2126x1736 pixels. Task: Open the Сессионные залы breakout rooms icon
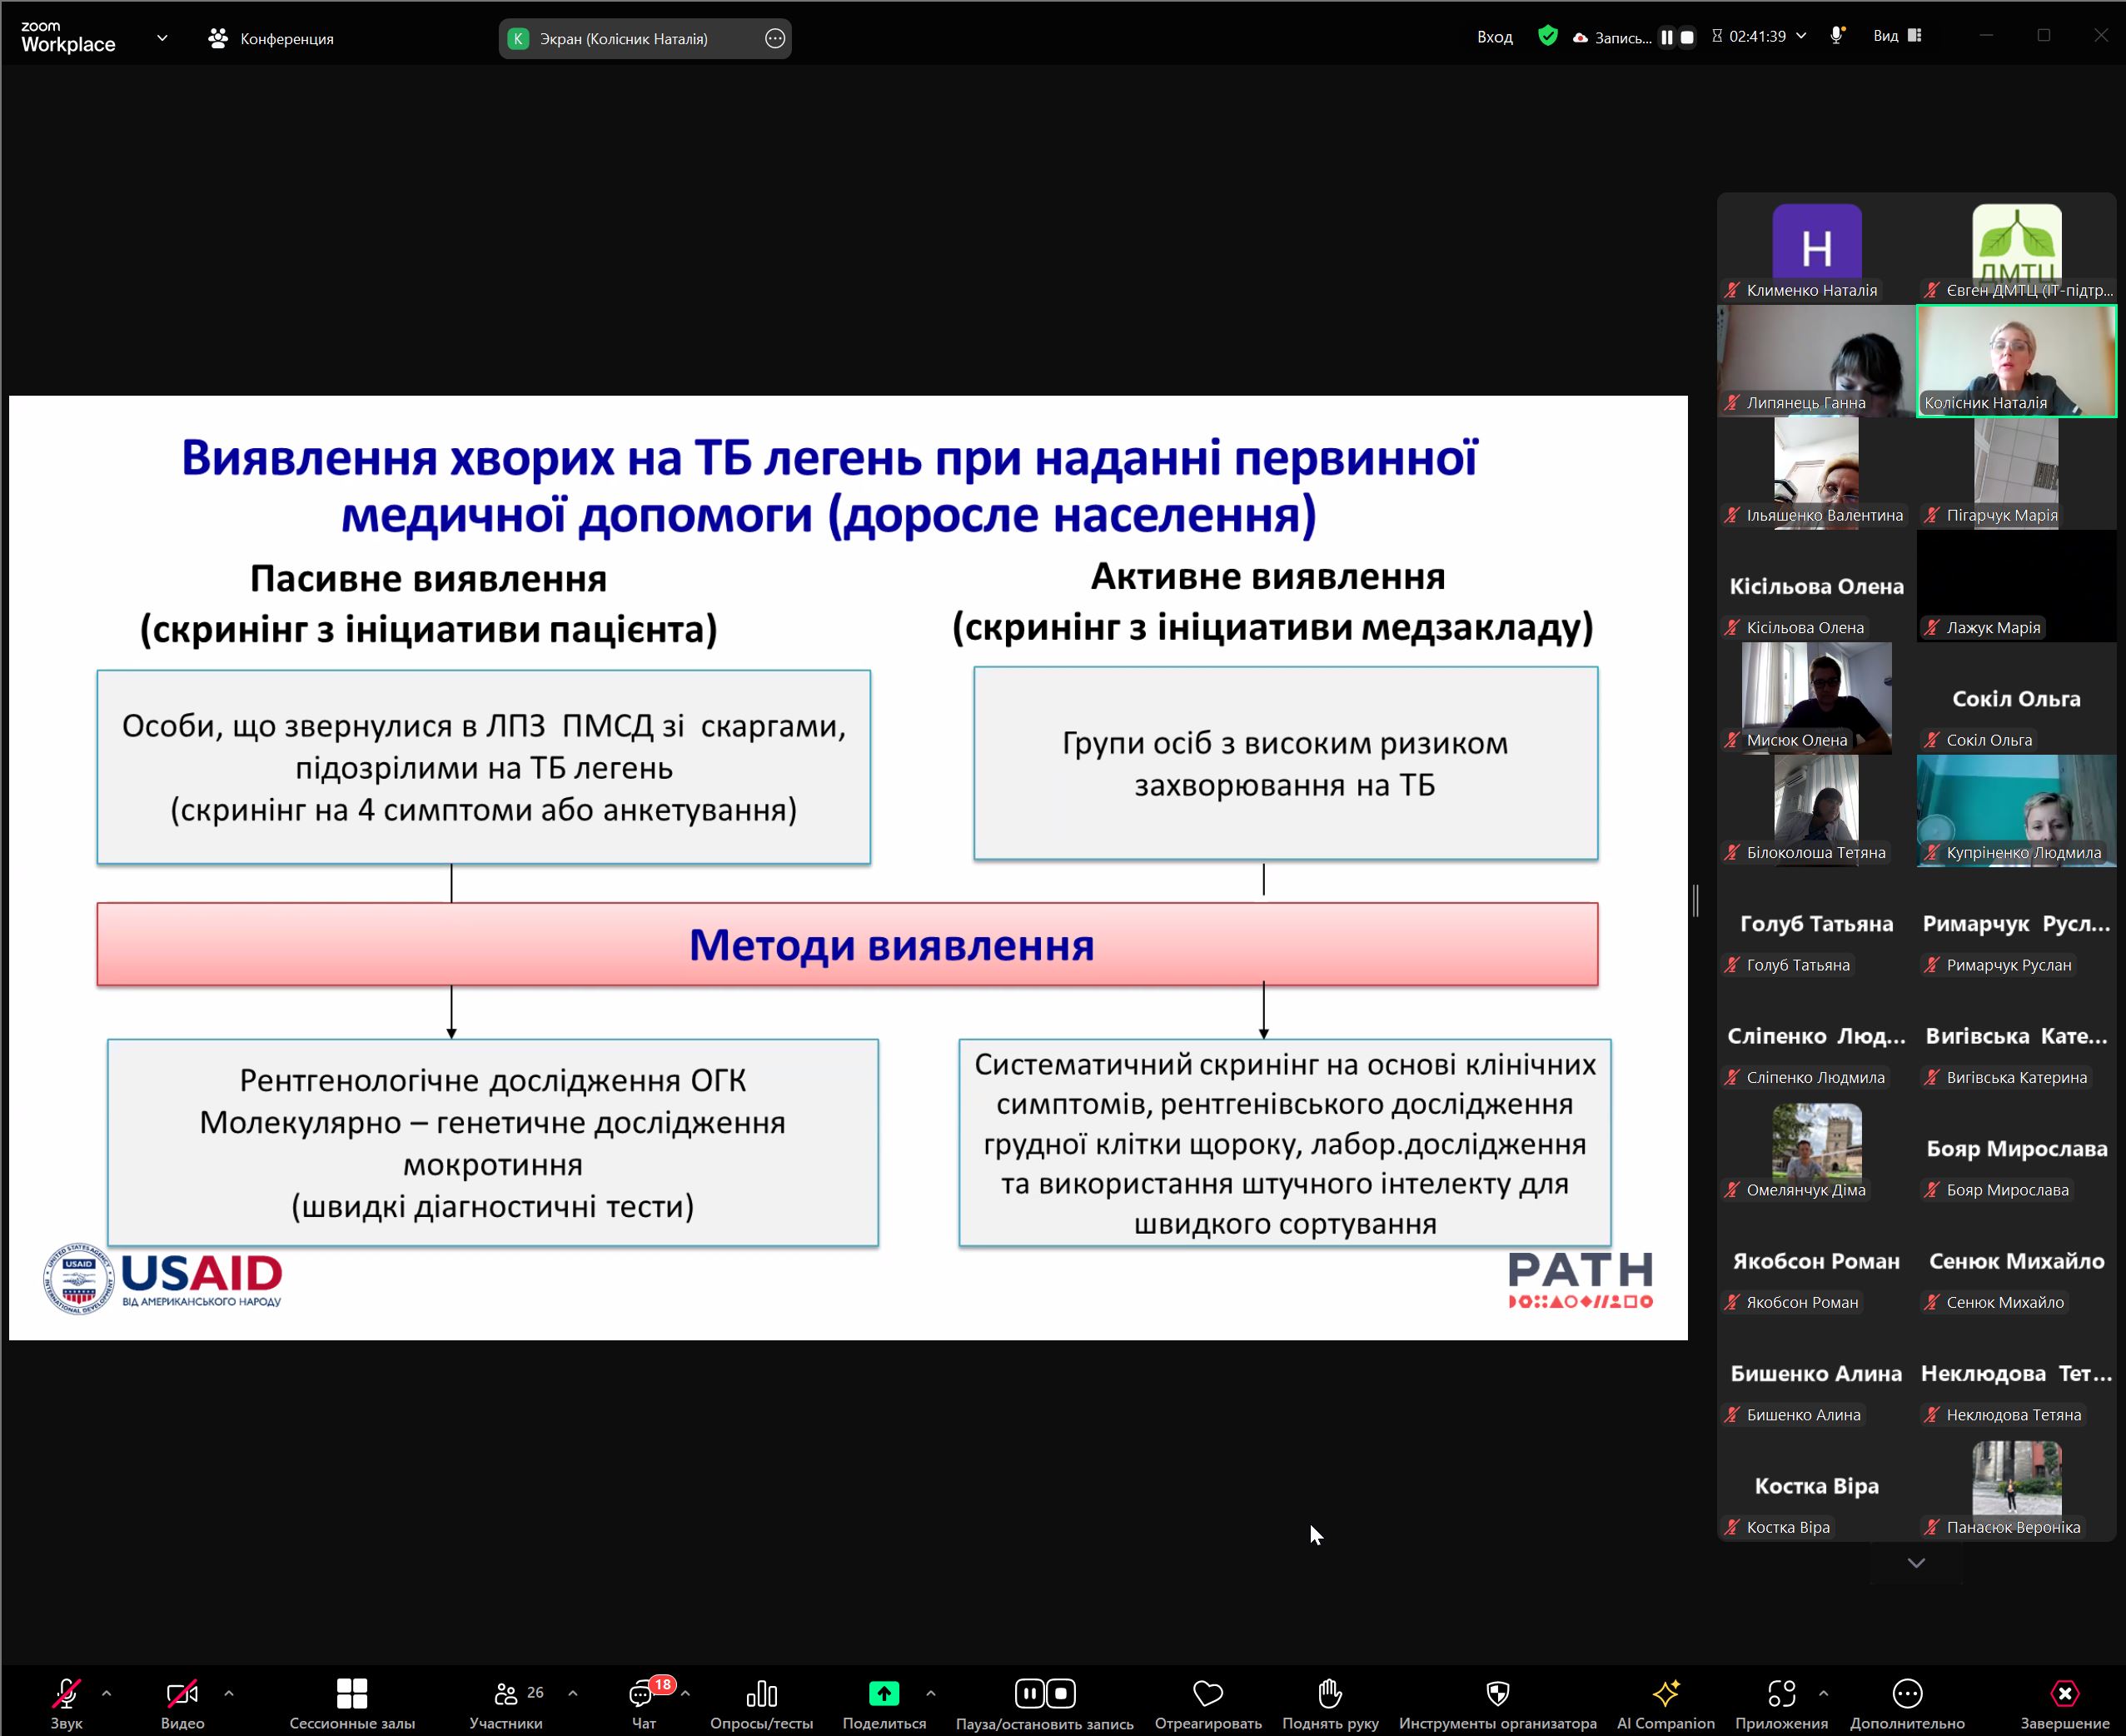point(351,1694)
